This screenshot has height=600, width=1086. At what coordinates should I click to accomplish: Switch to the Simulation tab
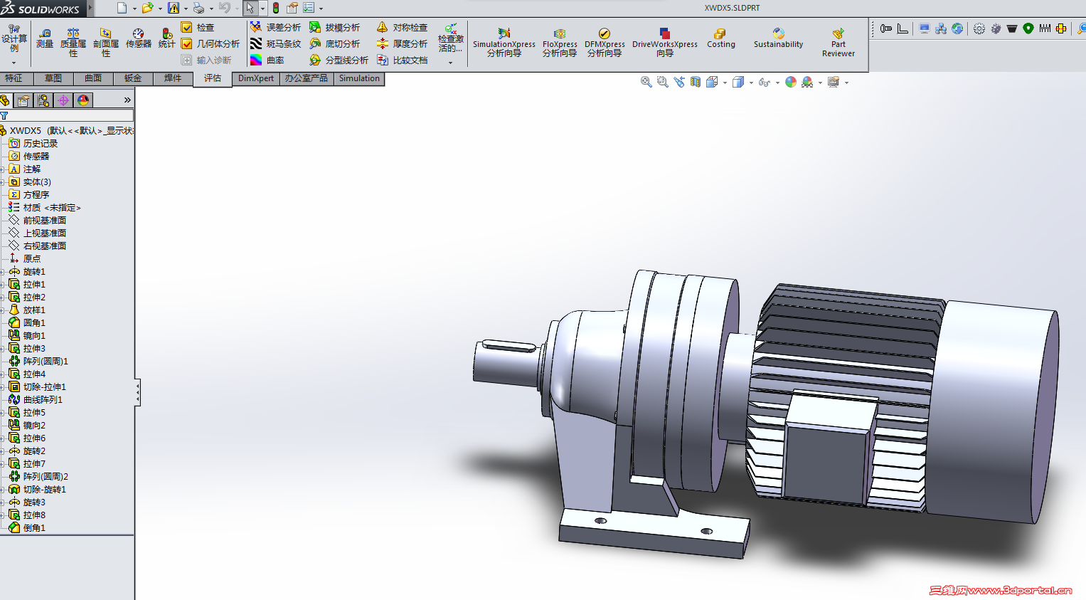pyautogui.click(x=359, y=78)
